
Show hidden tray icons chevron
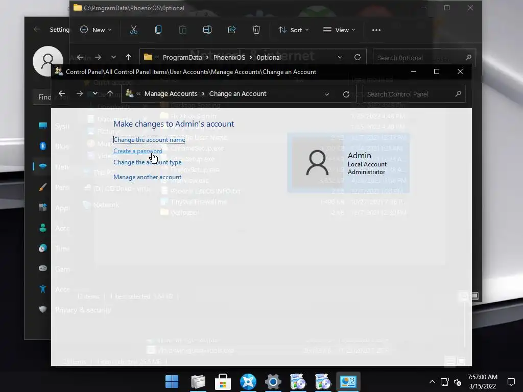(432, 382)
